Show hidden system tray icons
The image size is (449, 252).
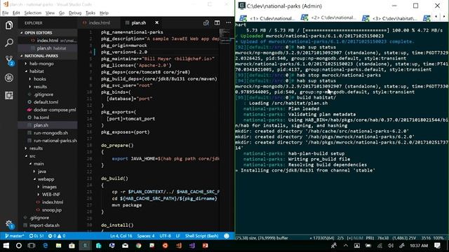pyautogui.click(x=346, y=246)
